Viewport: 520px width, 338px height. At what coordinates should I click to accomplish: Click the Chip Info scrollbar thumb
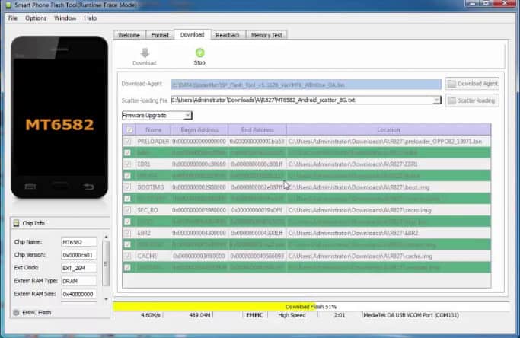coord(106,263)
